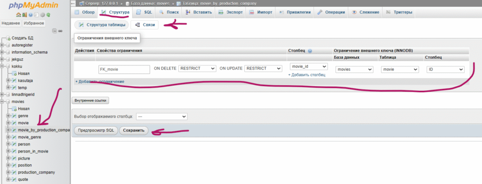Open phpMyAdmin documentation blue help icon
Viewport: 482px width, 184px height.
(31, 15)
